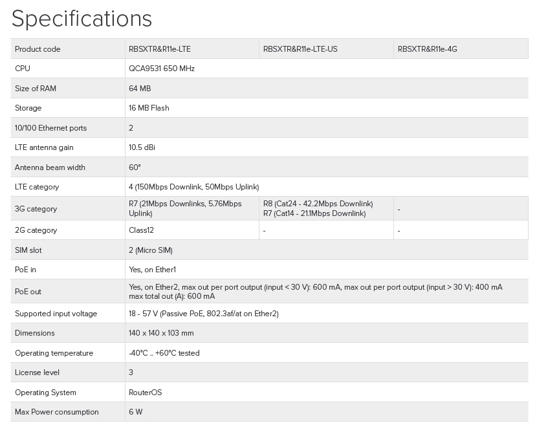Select the R8 Cat24 42.2Mbps Downlink cell
The height and width of the screenshot is (432, 537).
coord(318,204)
